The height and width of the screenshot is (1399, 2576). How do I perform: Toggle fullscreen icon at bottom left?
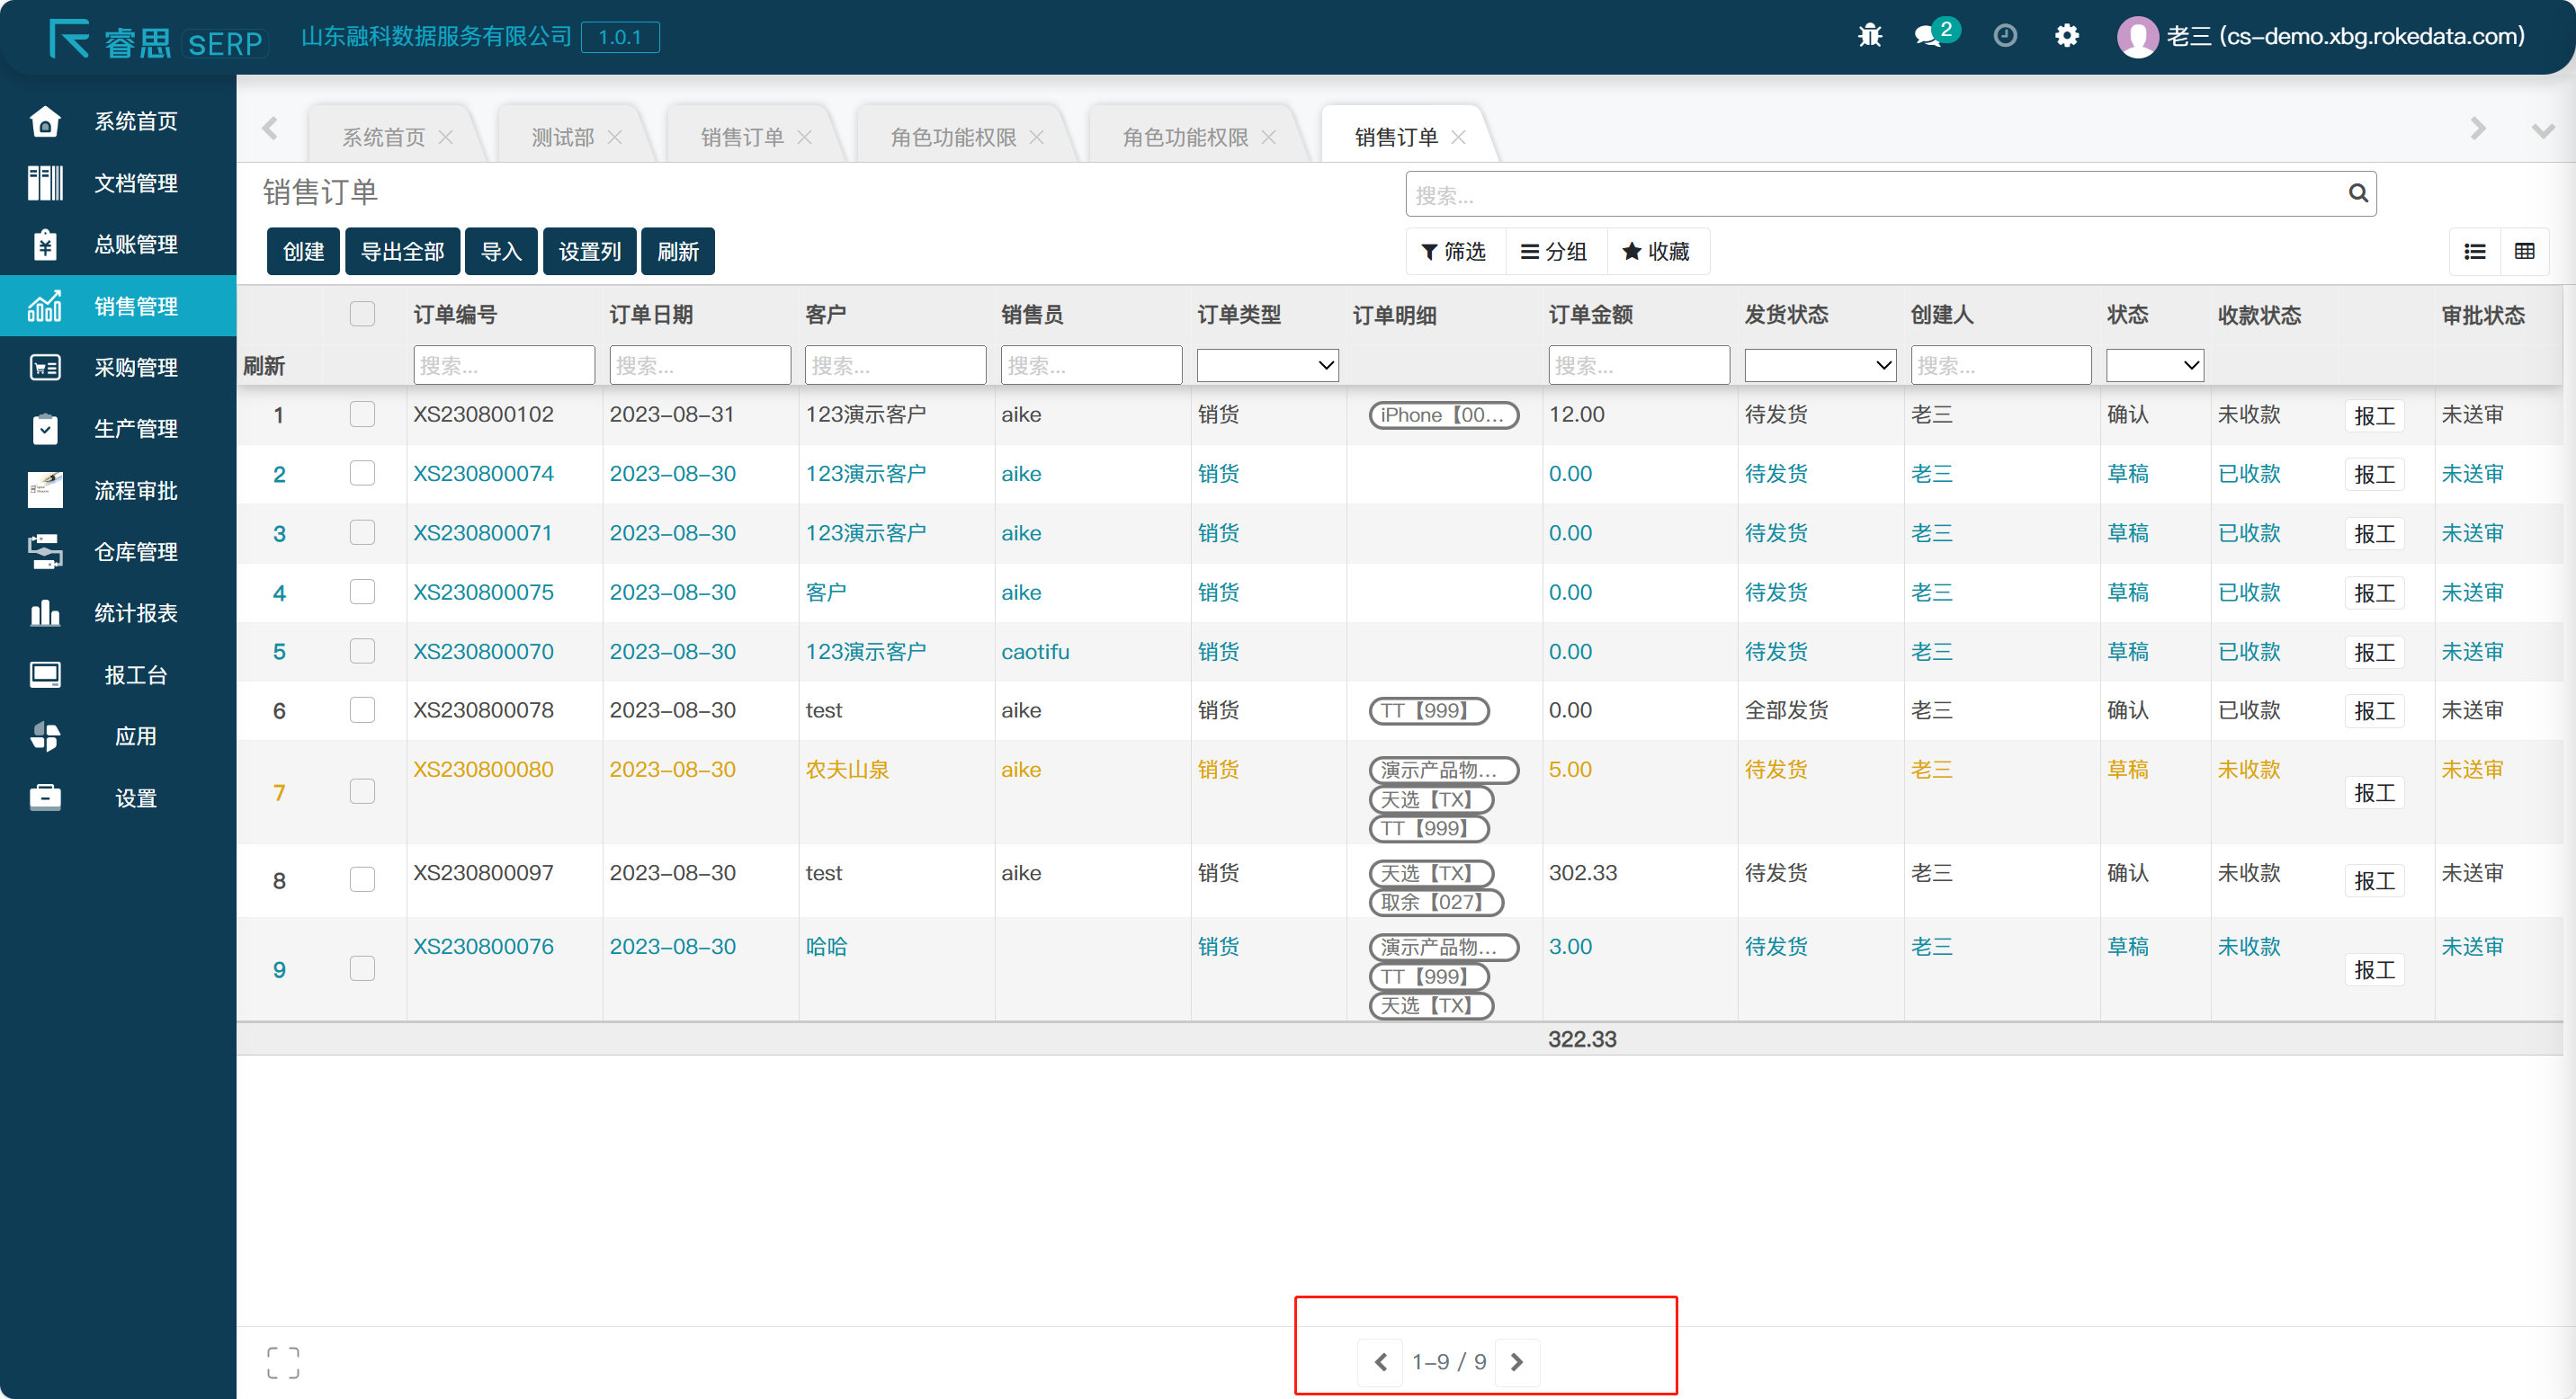tap(283, 1362)
